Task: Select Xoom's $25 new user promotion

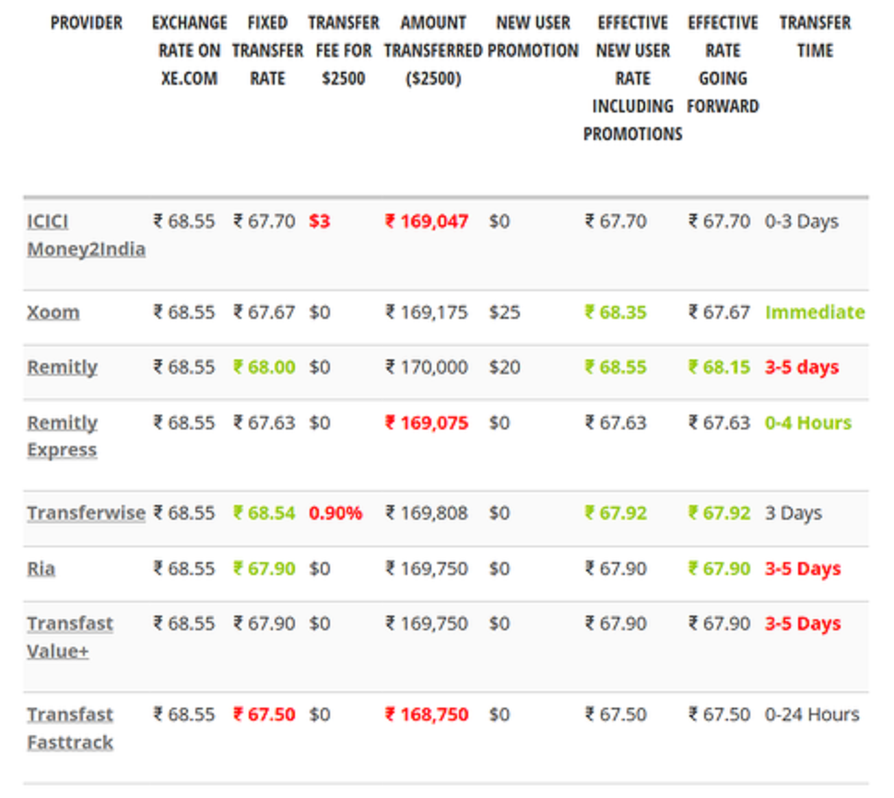Action: (504, 312)
